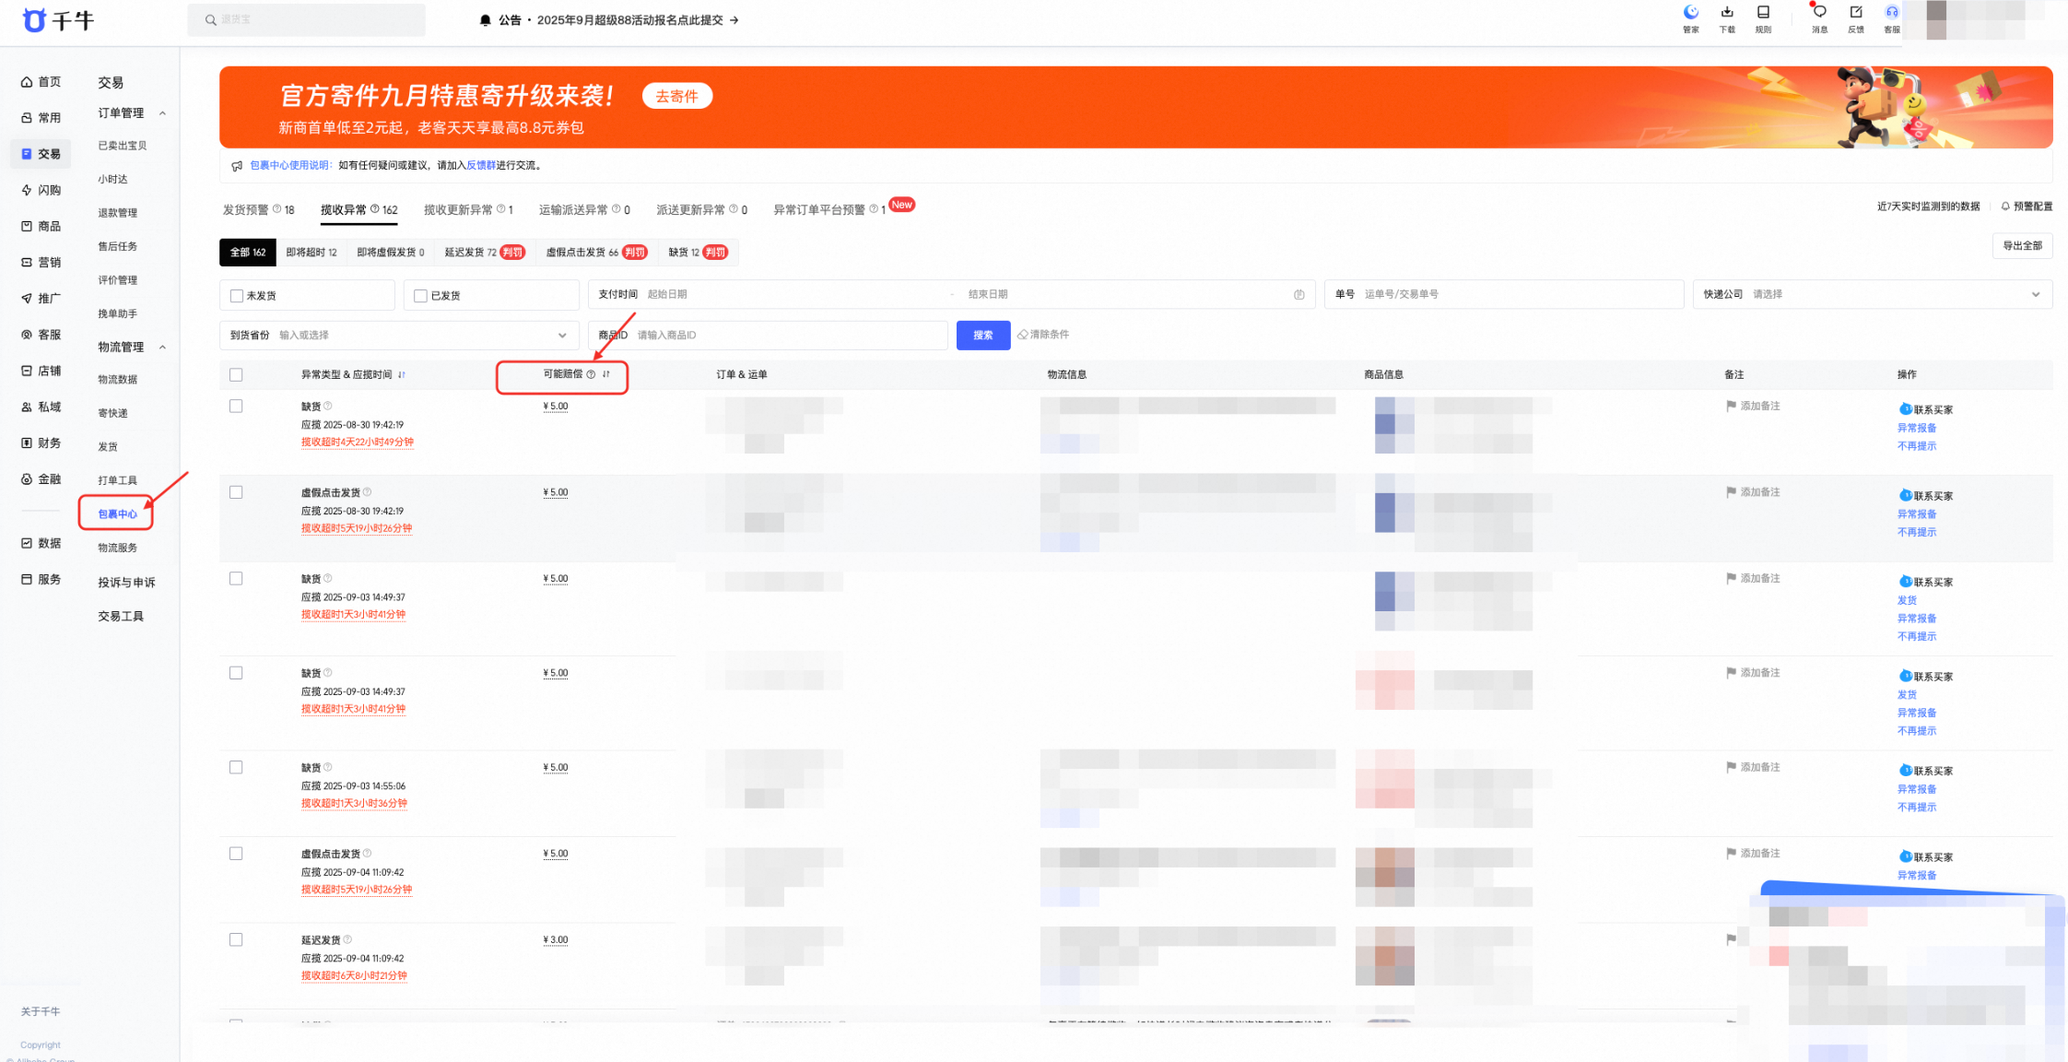Select the 延迟发货 72 filter tab
Viewport: 2068px width, 1062px height.
pos(485,253)
